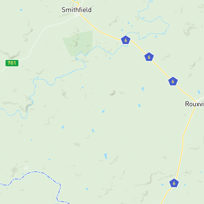Click the yellow road between Smithfield and first 6 shield
The height and width of the screenshot is (204, 204).
pos(99,31)
